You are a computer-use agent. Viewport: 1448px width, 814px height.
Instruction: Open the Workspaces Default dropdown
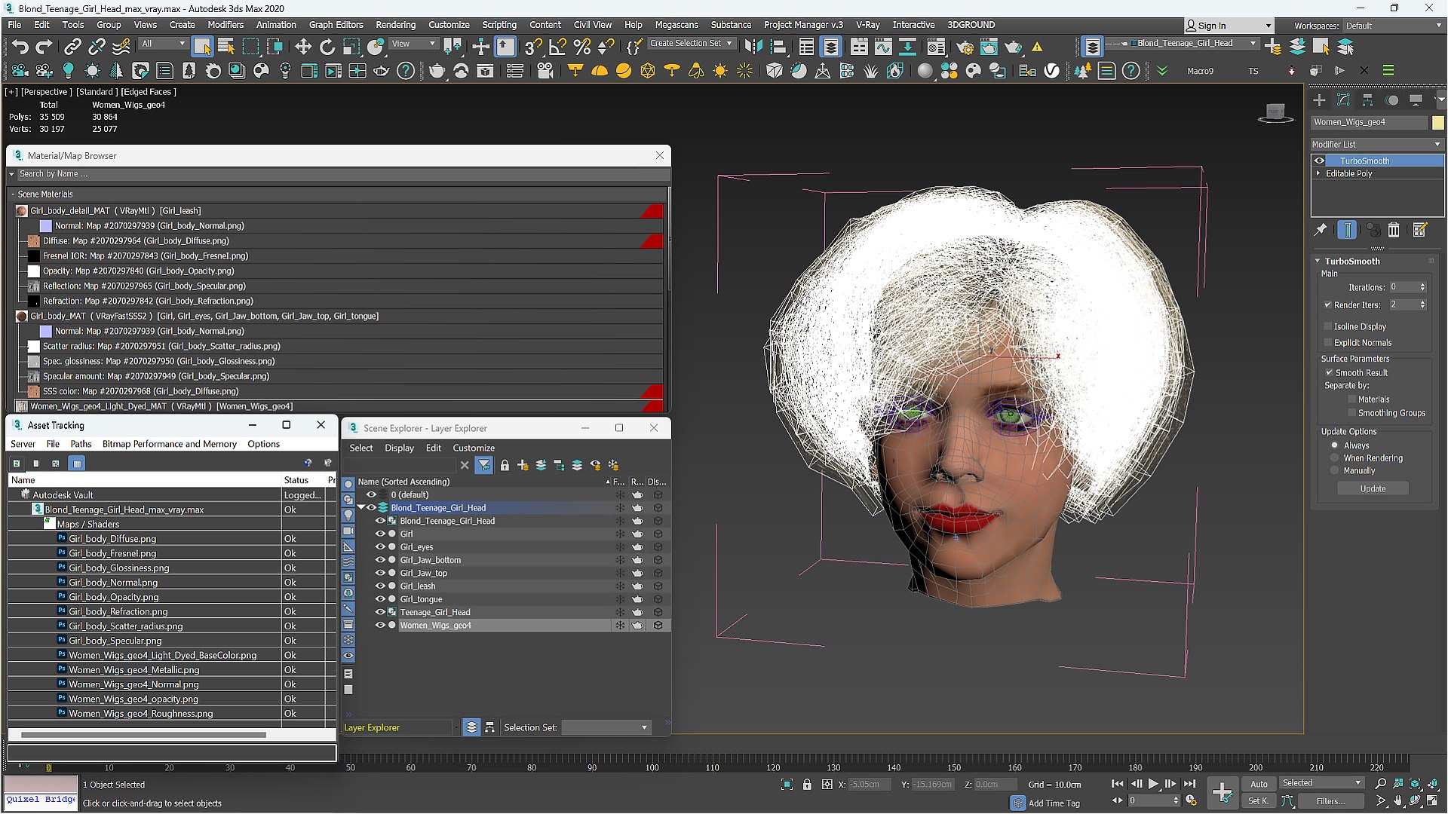pos(1393,26)
